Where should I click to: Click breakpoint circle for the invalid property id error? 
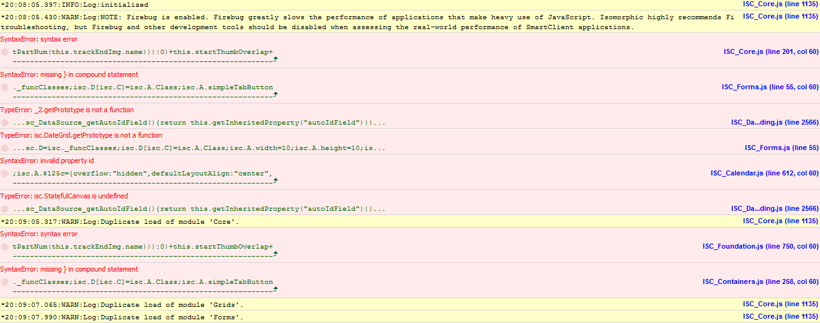pyautogui.click(x=5, y=174)
